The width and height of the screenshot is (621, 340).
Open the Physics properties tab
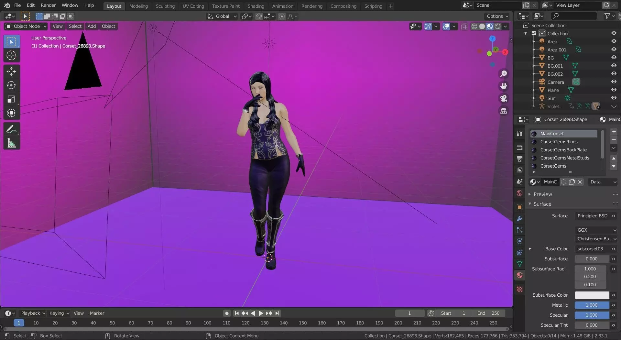pyautogui.click(x=519, y=241)
